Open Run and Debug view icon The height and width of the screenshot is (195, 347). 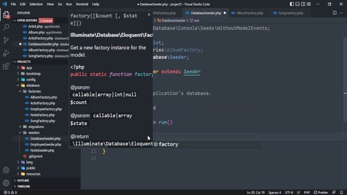click(6, 53)
